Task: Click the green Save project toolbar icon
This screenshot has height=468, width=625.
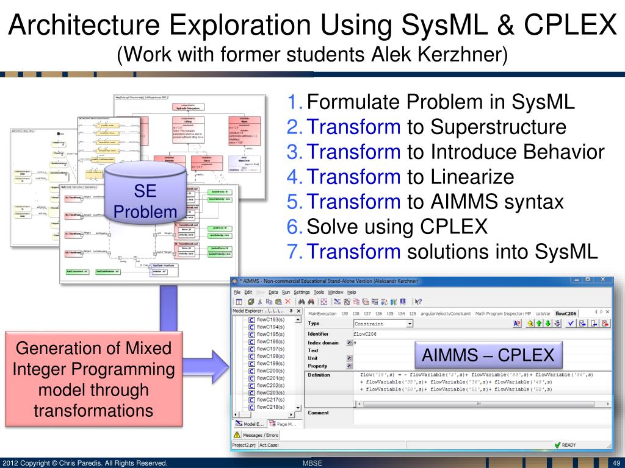Action: pyautogui.click(x=251, y=302)
